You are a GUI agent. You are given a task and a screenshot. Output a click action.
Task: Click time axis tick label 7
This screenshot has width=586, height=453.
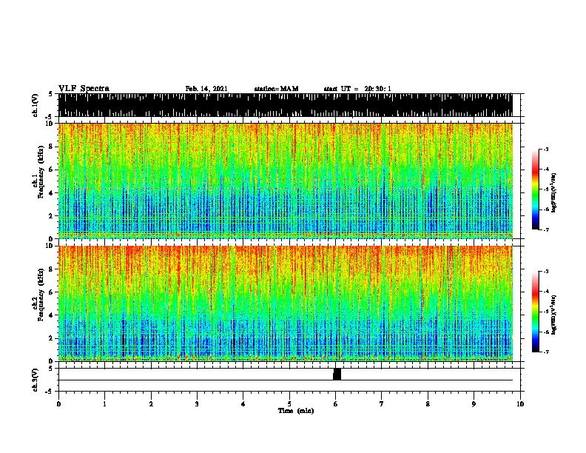pos(382,404)
